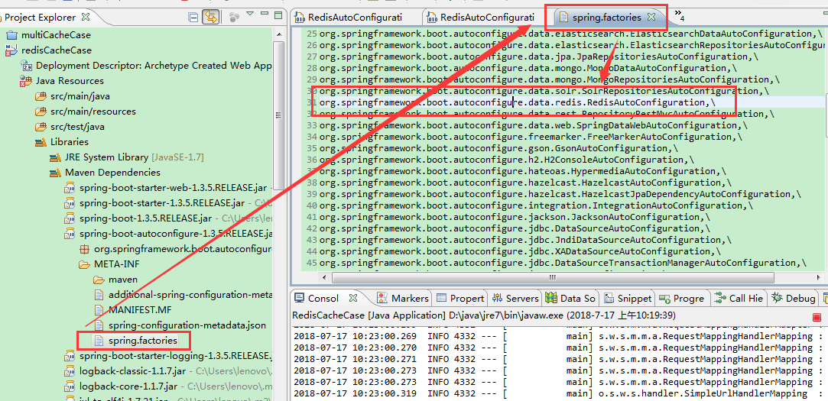Select spring-configuration-metadata.json file
This screenshot has width=828, height=401.
click(x=187, y=325)
